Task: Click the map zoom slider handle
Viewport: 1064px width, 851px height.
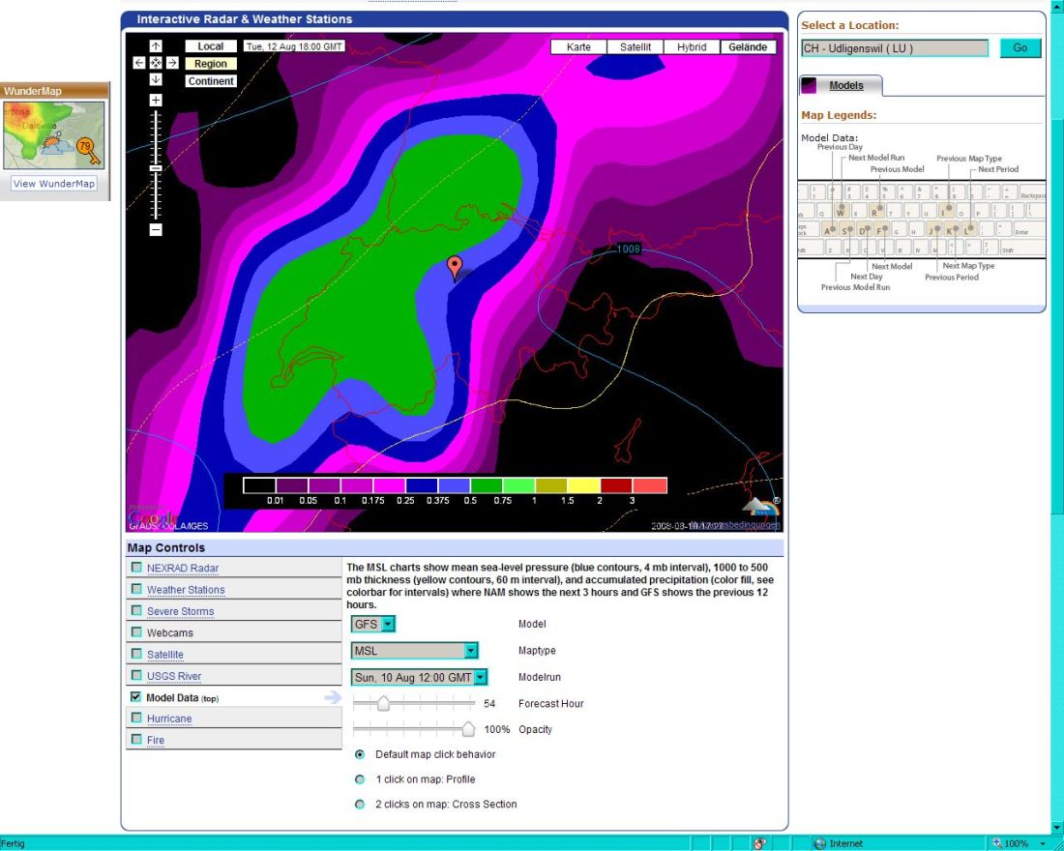Action: click(x=156, y=167)
